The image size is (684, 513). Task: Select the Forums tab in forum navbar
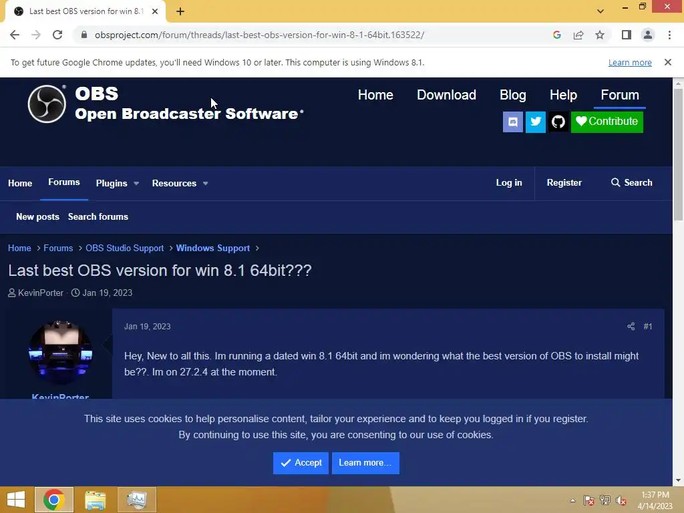click(64, 182)
